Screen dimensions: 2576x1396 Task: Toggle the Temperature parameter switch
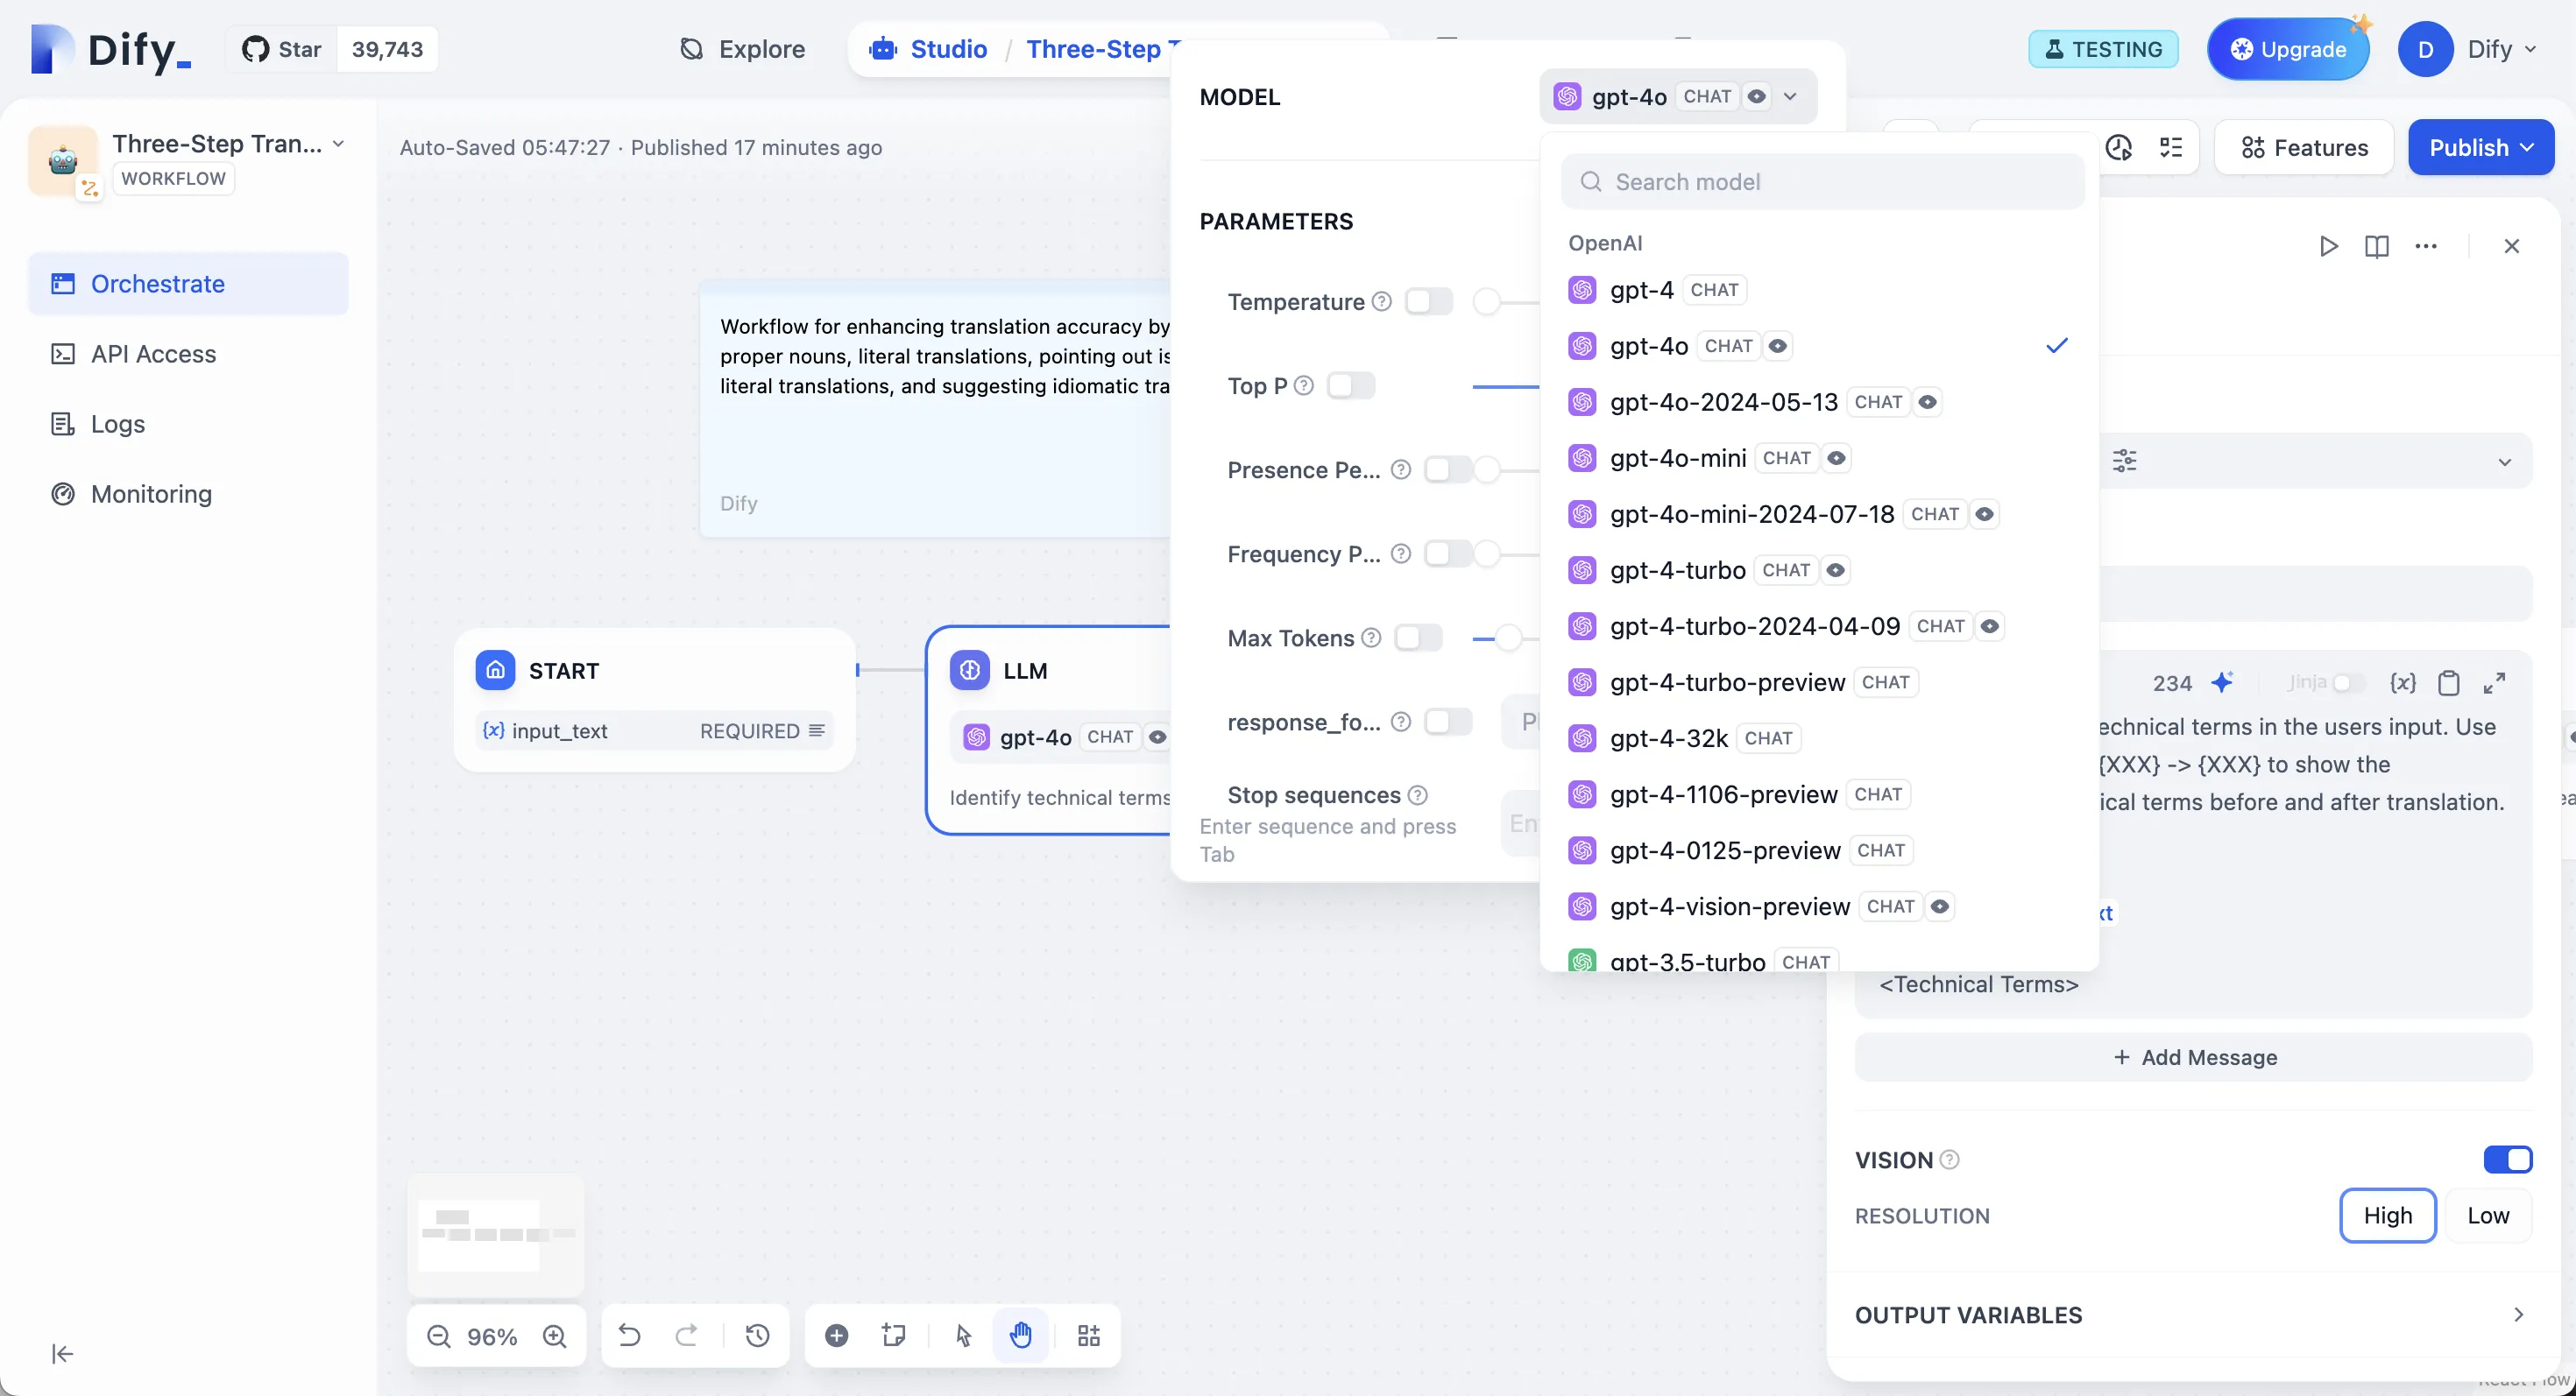1428,302
